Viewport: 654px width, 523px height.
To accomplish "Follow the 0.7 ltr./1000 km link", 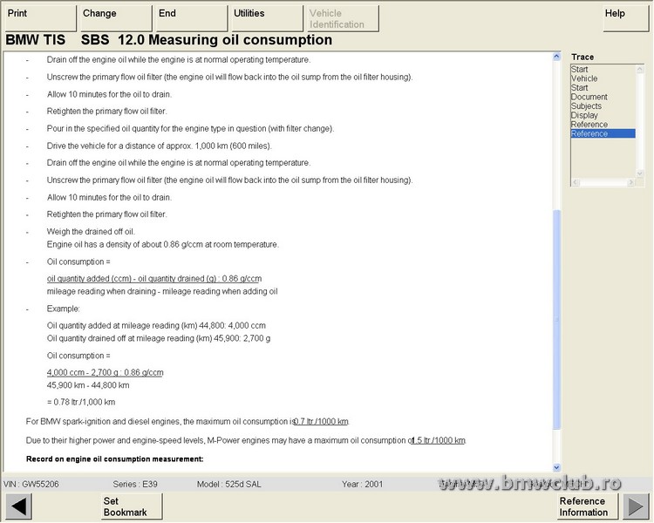I will click(x=322, y=422).
